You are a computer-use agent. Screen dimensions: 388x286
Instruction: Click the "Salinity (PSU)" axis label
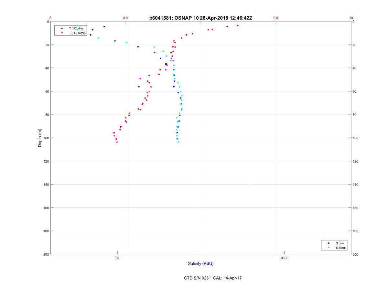tap(201, 264)
